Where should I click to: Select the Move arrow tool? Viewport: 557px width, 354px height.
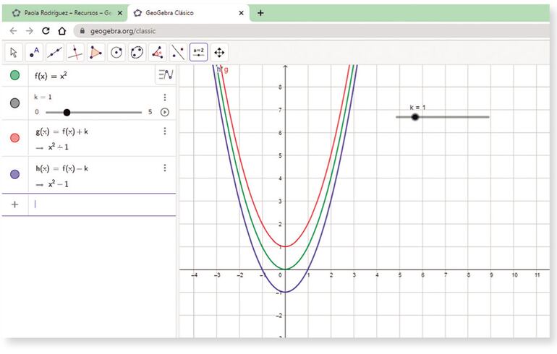coord(14,53)
